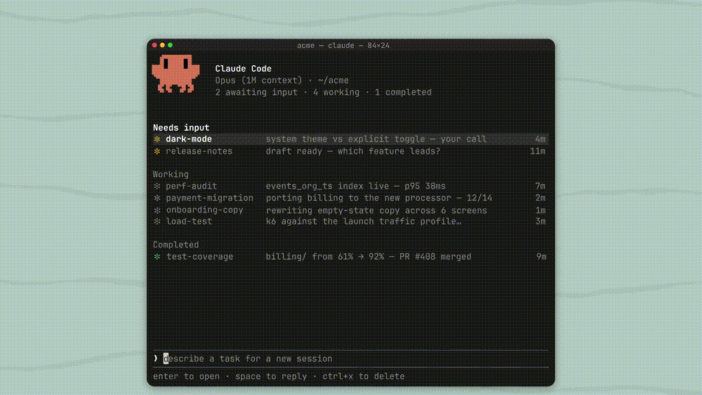The width and height of the screenshot is (702, 395).
Task: Click the 2m time on payment-migration row
Action: click(x=541, y=198)
